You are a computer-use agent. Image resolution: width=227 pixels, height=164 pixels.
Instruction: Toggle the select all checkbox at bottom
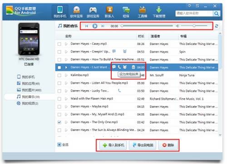[x=59, y=145]
